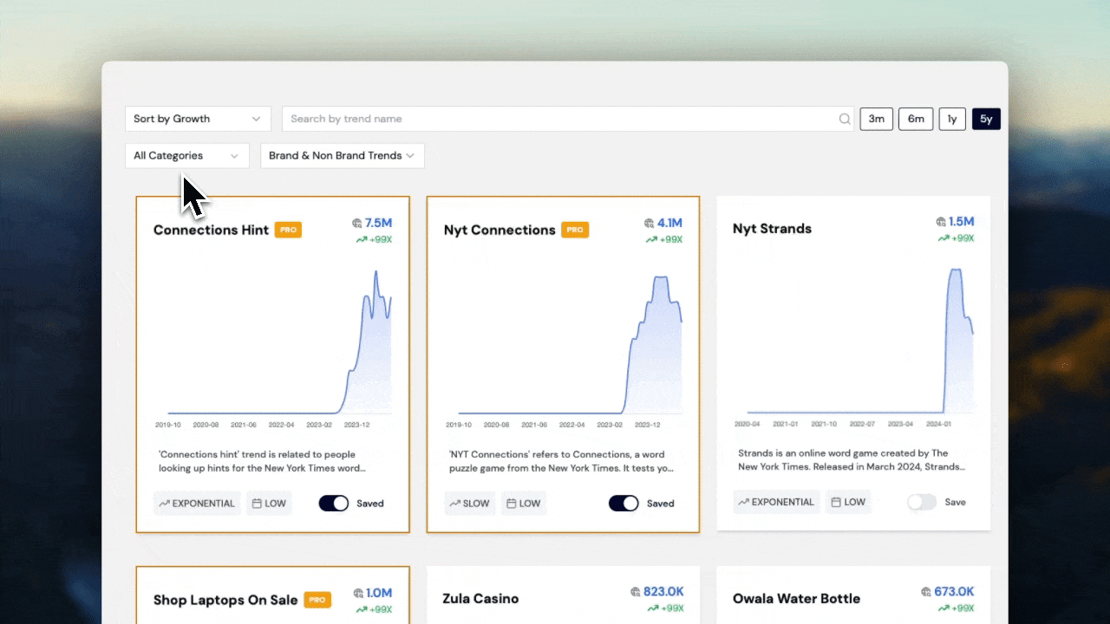The height and width of the screenshot is (624, 1110).
Task: Click SLOW tag on Nyt Connections
Action: (470, 504)
